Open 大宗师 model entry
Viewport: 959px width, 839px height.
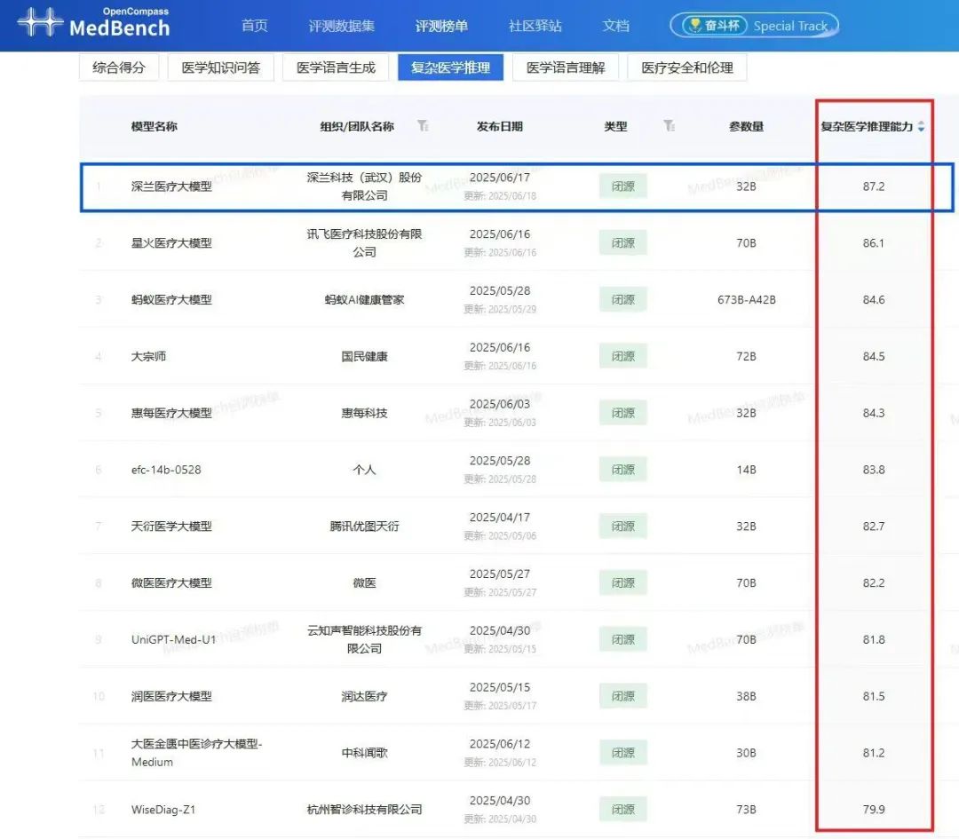[148, 357]
